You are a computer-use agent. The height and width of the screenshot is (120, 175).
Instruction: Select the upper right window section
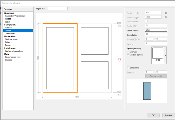click(95, 41)
